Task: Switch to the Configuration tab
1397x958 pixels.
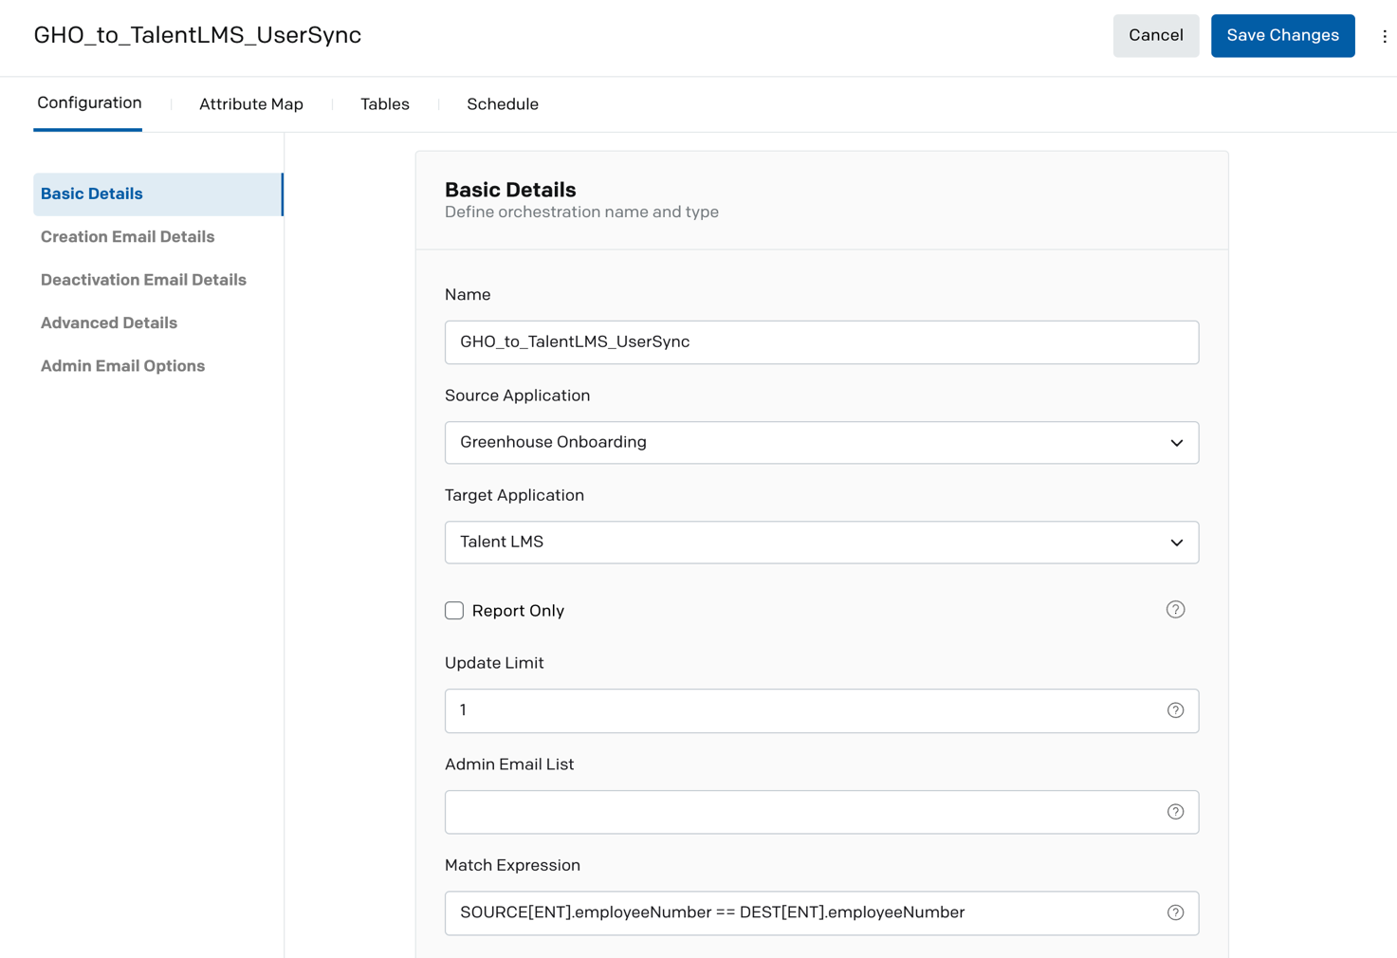Action: click(x=89, y=103)
